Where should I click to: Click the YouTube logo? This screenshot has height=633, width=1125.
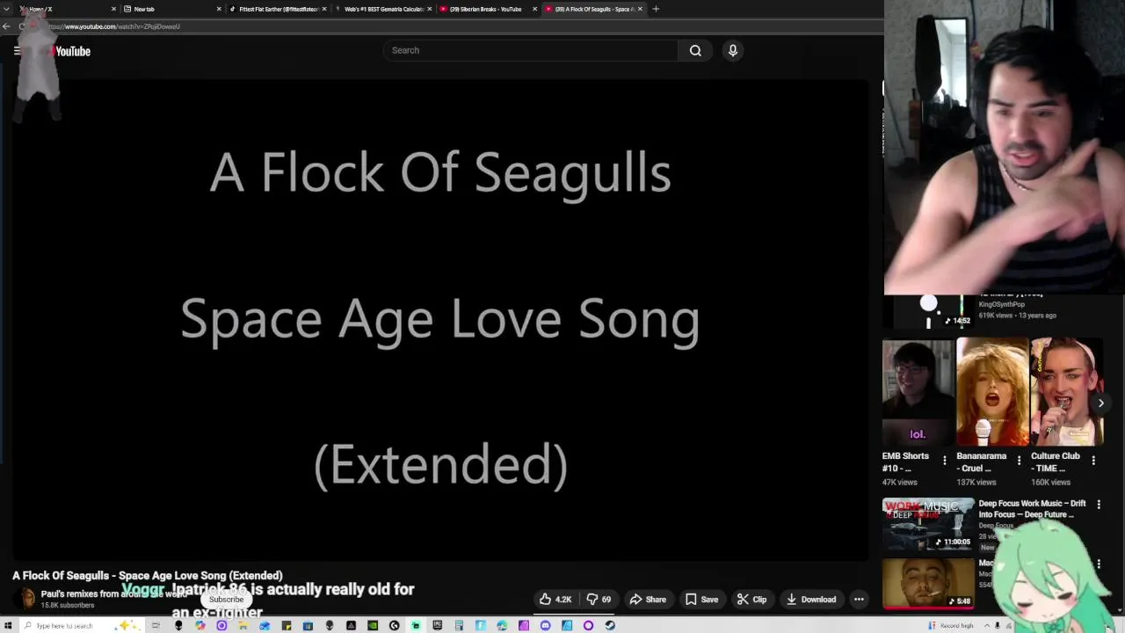70,51
